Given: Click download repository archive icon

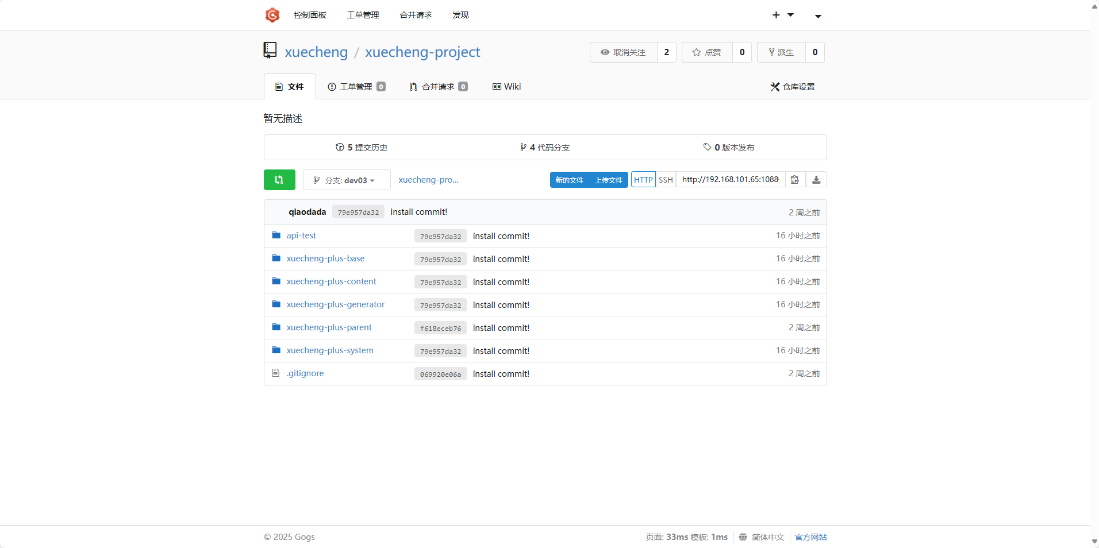Looking at the screenshot, I should pyautogui.click(x=816, y=180).
